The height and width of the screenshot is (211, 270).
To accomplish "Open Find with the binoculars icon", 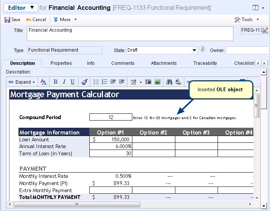I will click(x=169, y=82).
